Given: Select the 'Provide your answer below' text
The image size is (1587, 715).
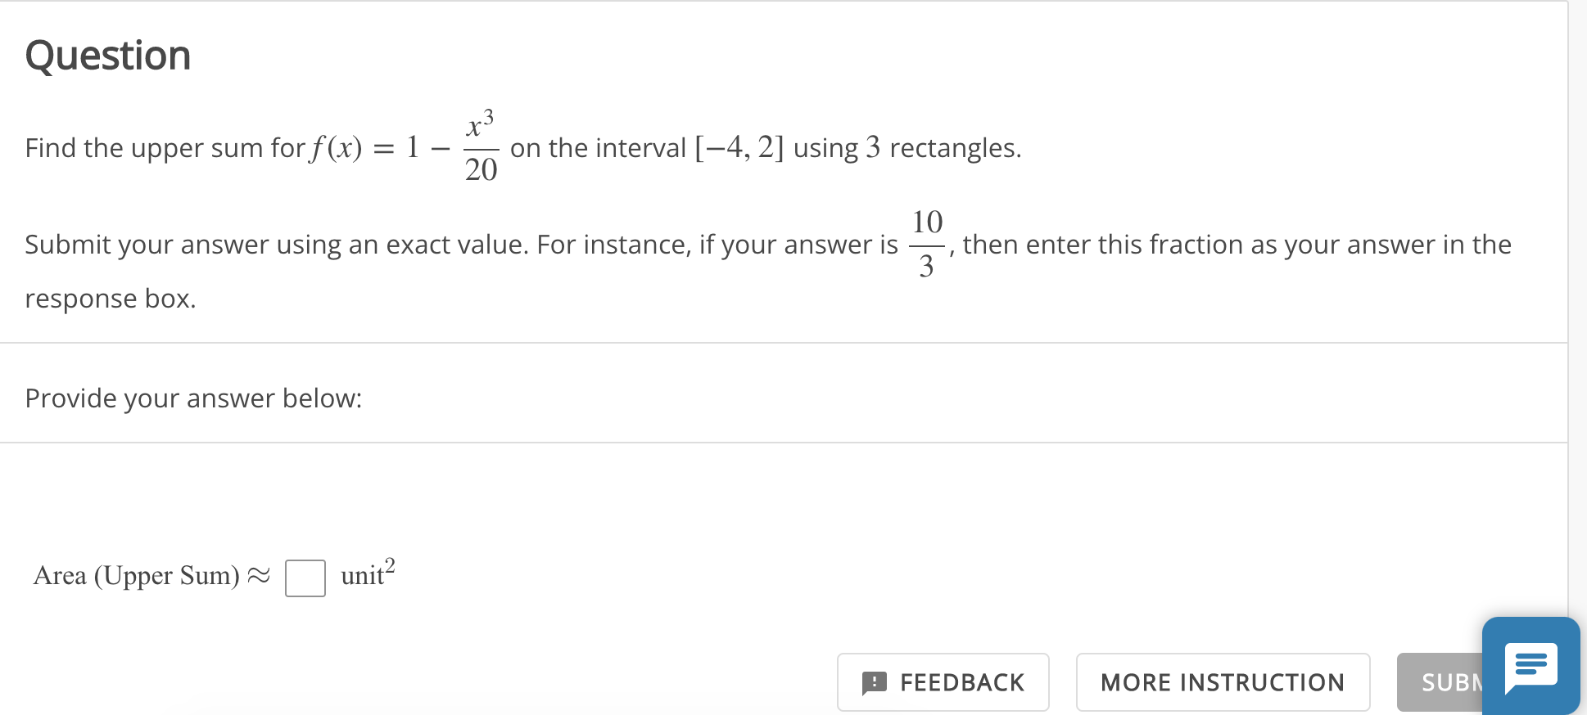Looking at the screenshot, I should point(193,398).
